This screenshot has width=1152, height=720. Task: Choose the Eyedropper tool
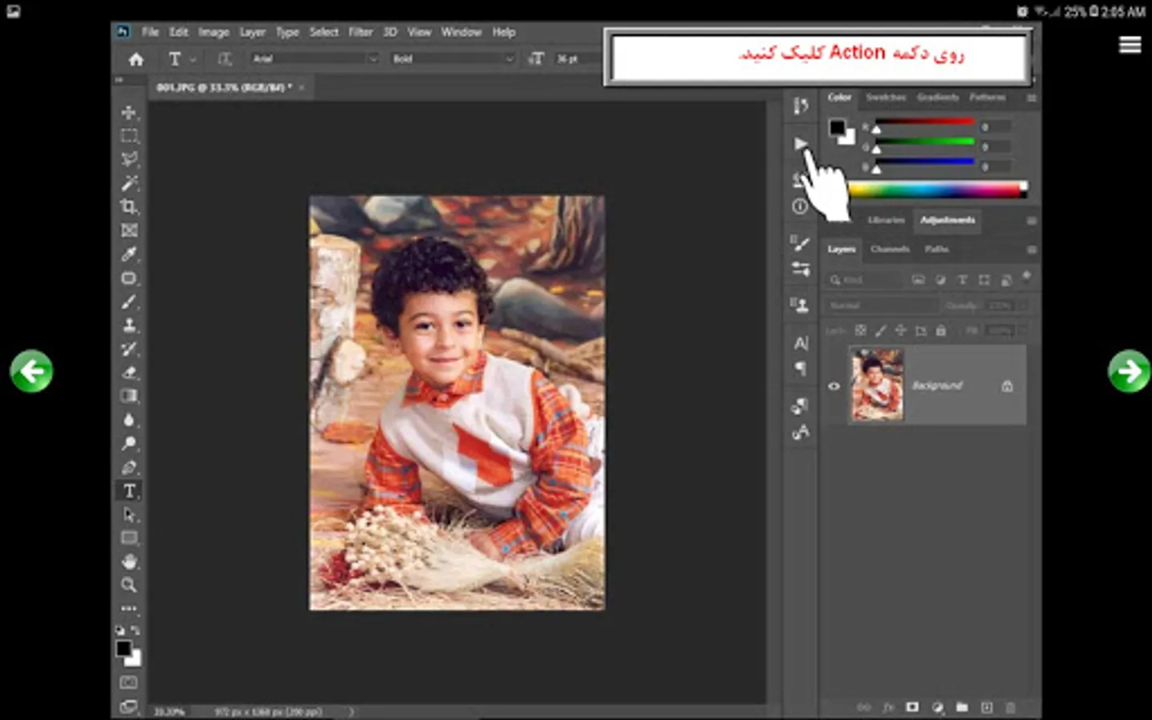click(x=129, y=254)
